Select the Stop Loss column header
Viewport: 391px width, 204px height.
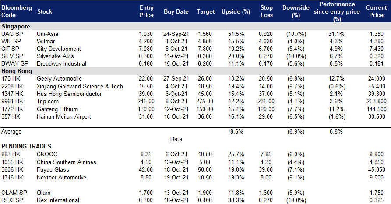pos(267,11)
